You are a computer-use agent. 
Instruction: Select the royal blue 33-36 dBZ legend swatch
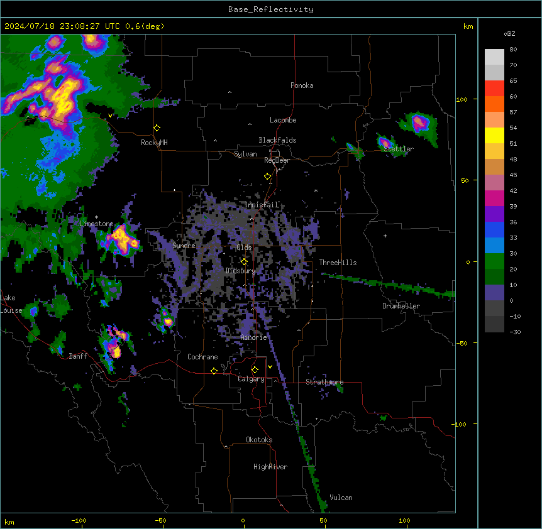tap(494, 229)
